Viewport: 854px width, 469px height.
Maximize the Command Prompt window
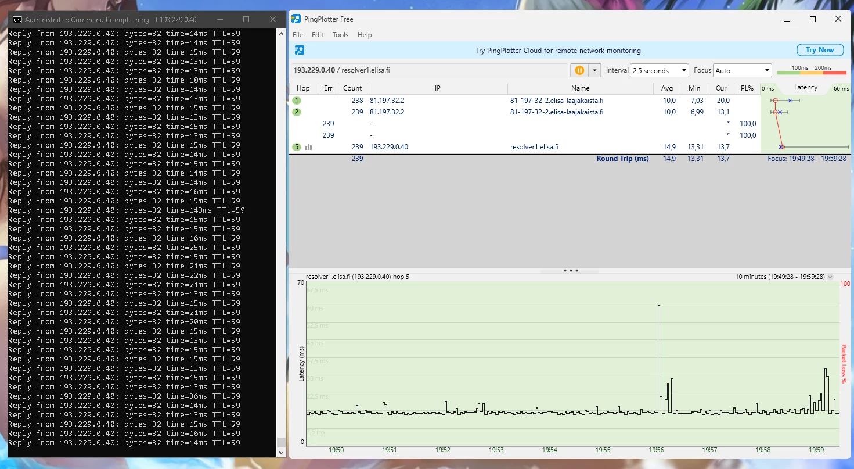click(x=246, y=19)
